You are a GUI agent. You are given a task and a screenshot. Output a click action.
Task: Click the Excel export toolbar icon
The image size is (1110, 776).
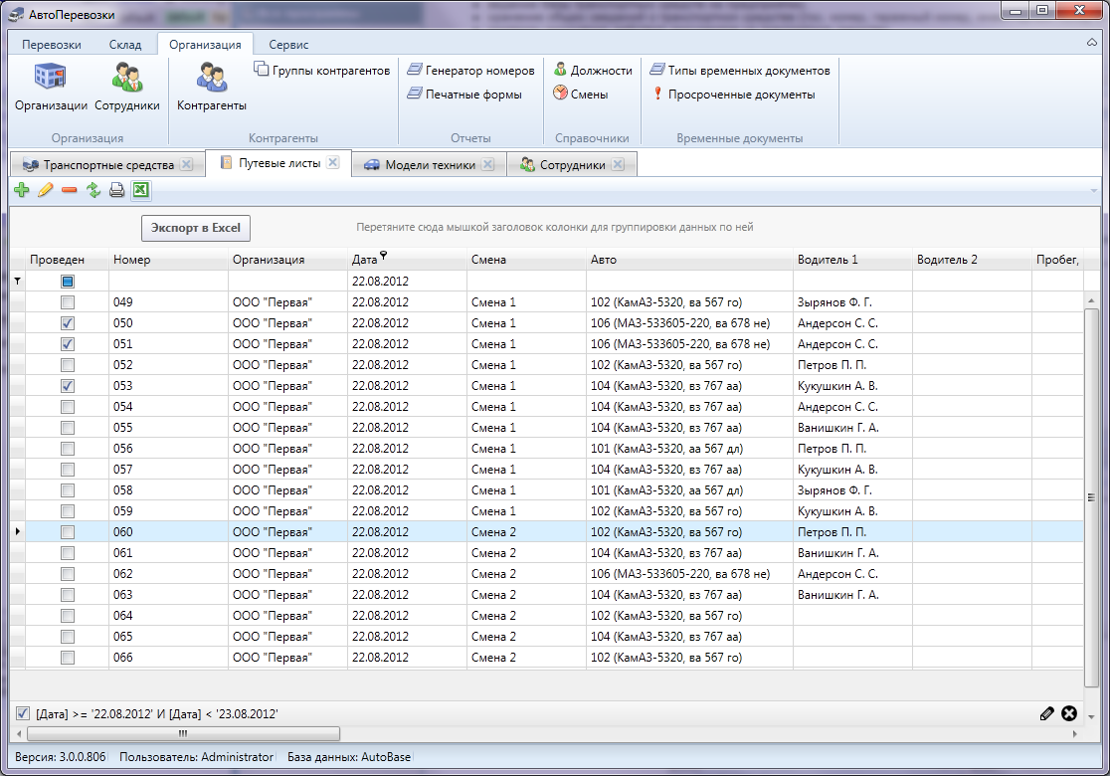pyautogui.click(x=141, y=190)
